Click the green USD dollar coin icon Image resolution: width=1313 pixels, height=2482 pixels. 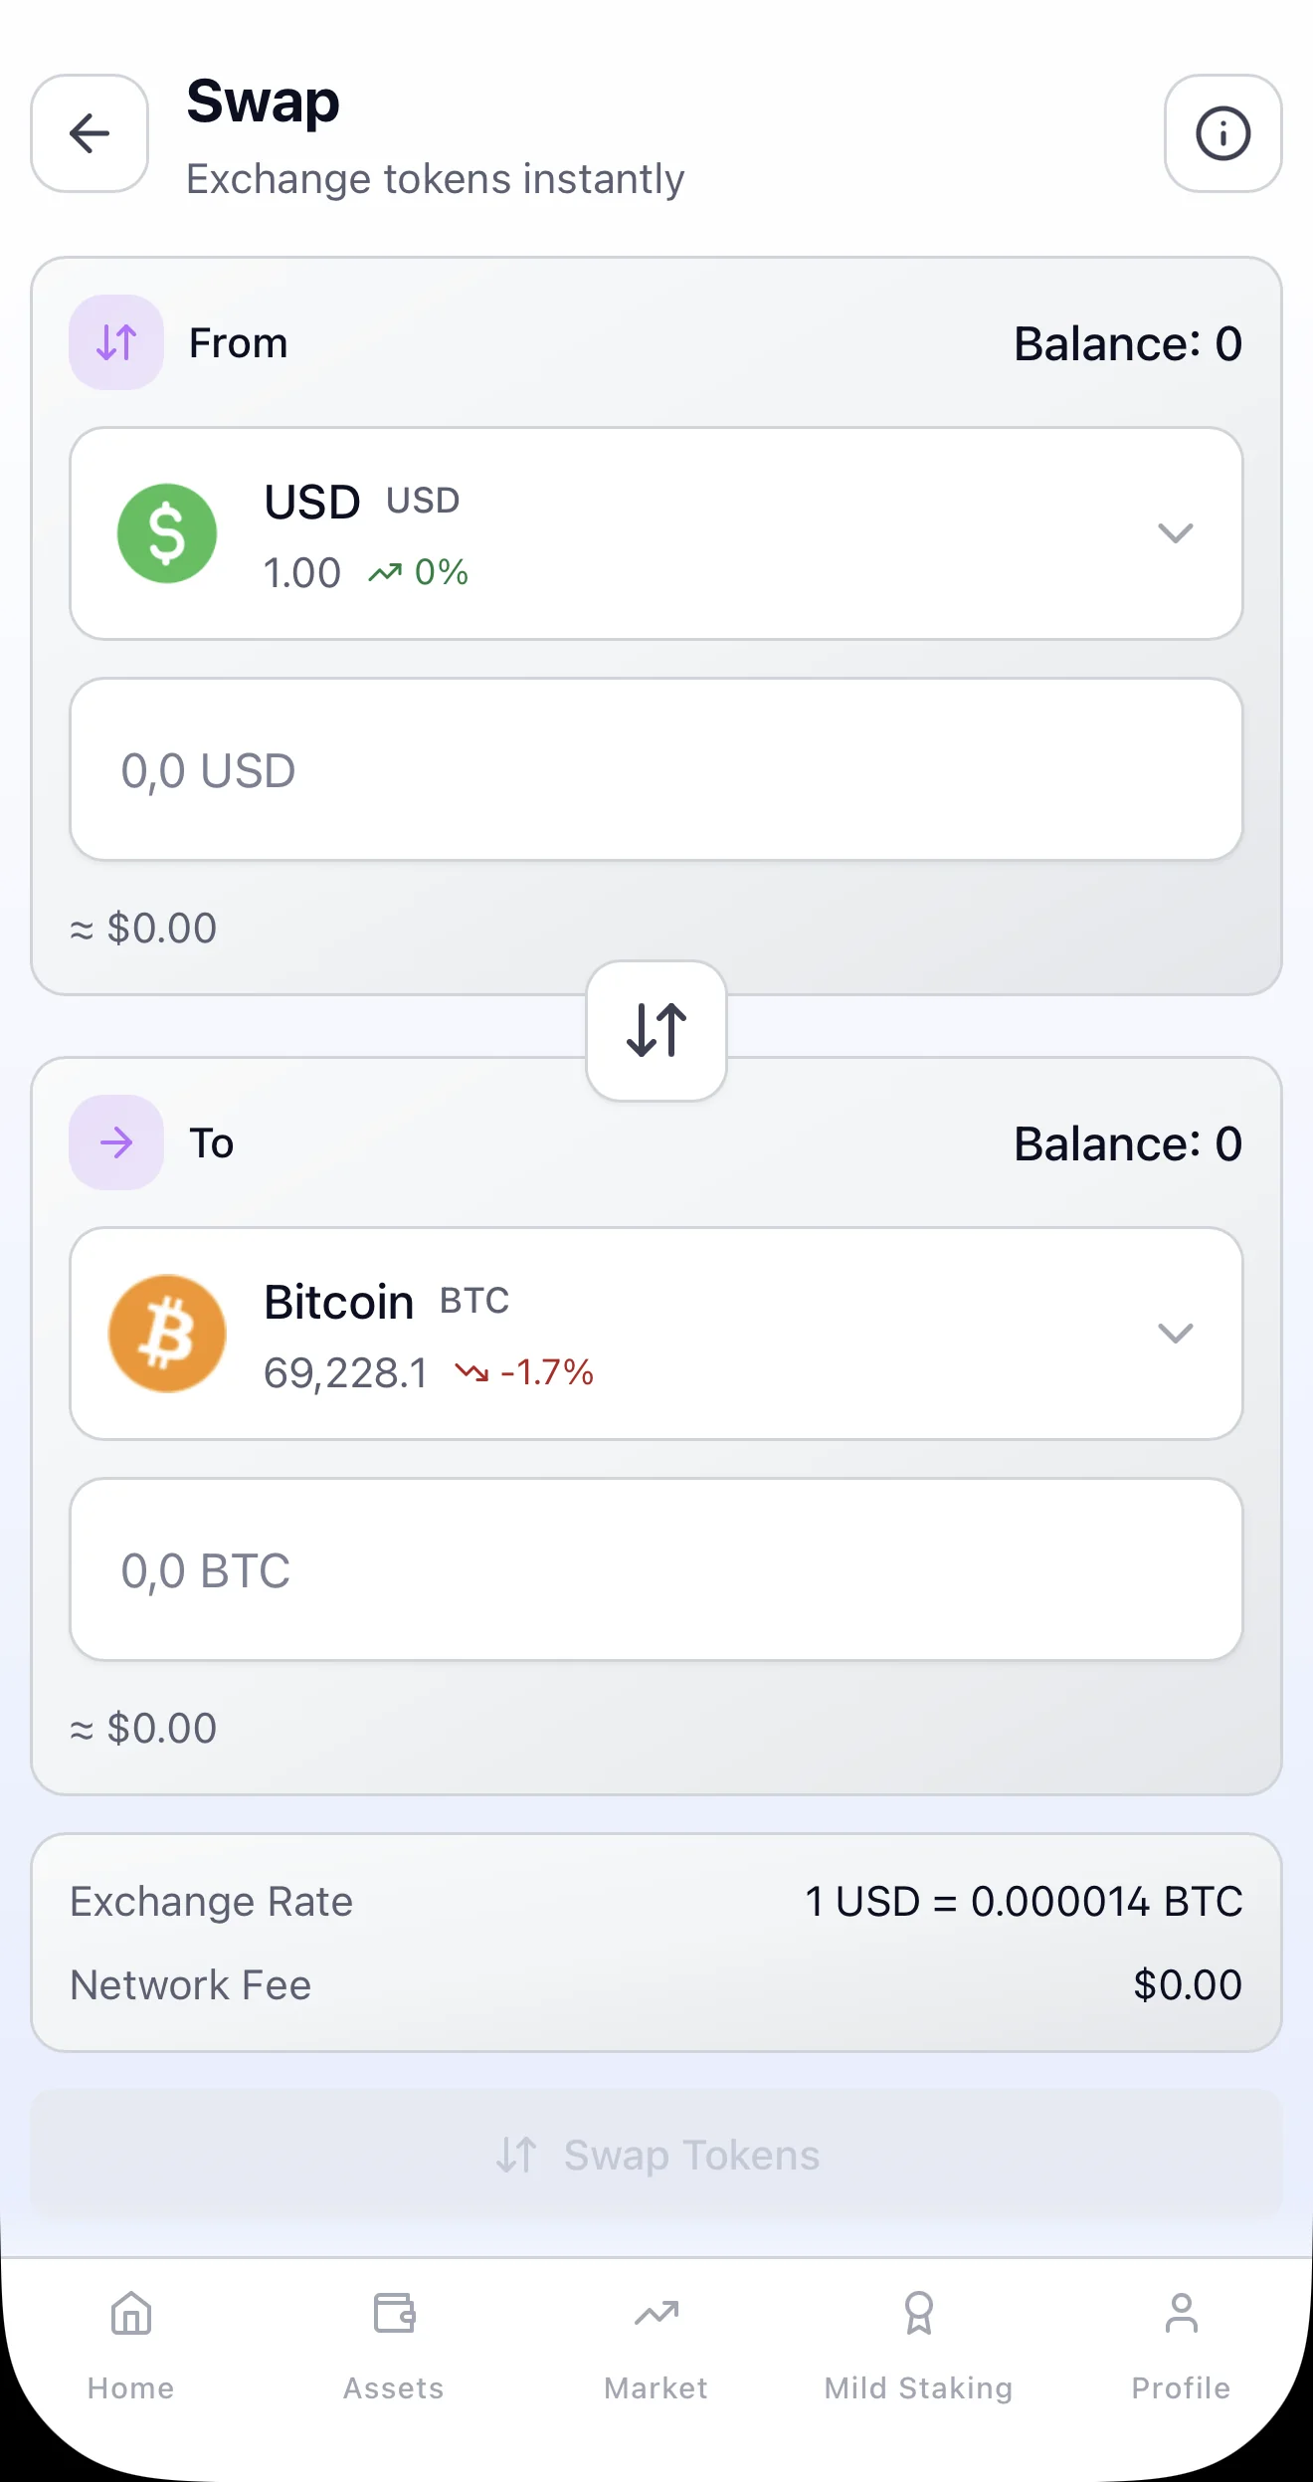pos(167,533)
